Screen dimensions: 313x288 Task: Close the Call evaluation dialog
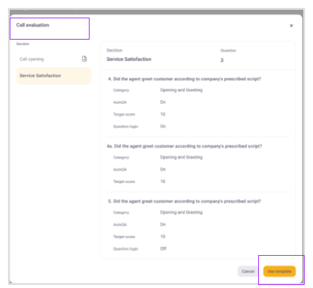point(291,26)
